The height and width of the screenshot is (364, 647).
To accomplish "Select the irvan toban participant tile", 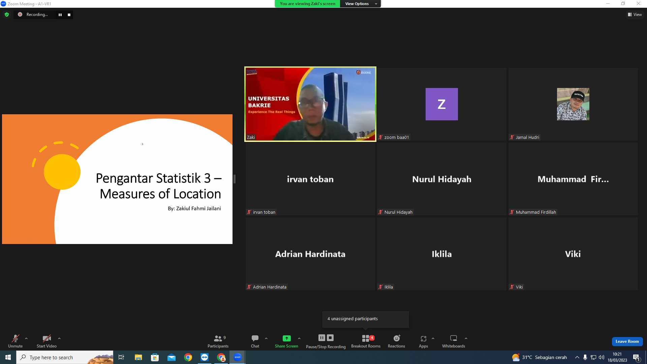I will pos(310,179).
